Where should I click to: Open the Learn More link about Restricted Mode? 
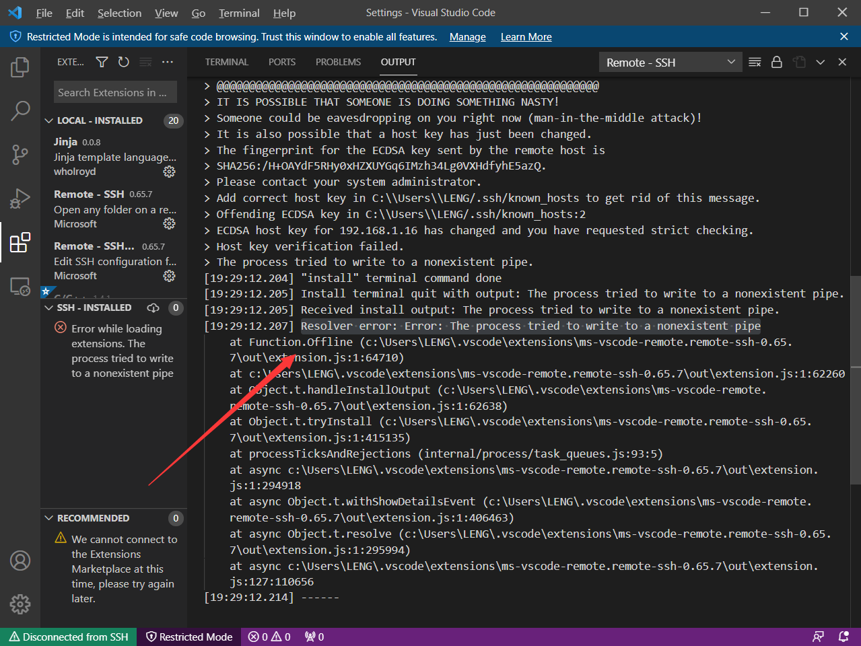[x=526, y=37]
